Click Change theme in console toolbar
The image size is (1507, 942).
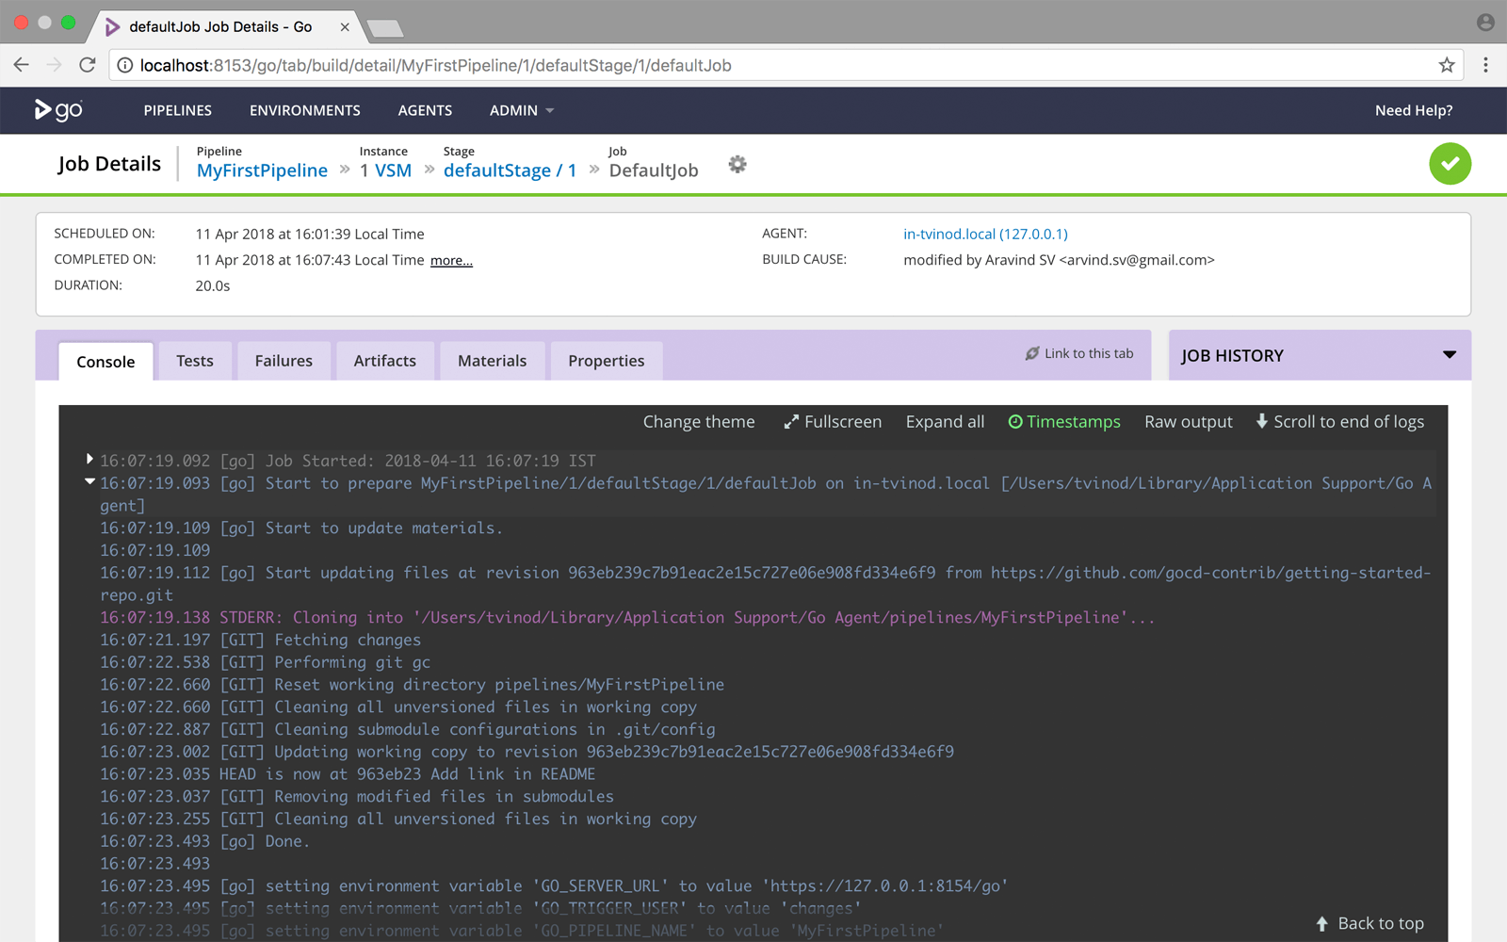coord(699,422)
